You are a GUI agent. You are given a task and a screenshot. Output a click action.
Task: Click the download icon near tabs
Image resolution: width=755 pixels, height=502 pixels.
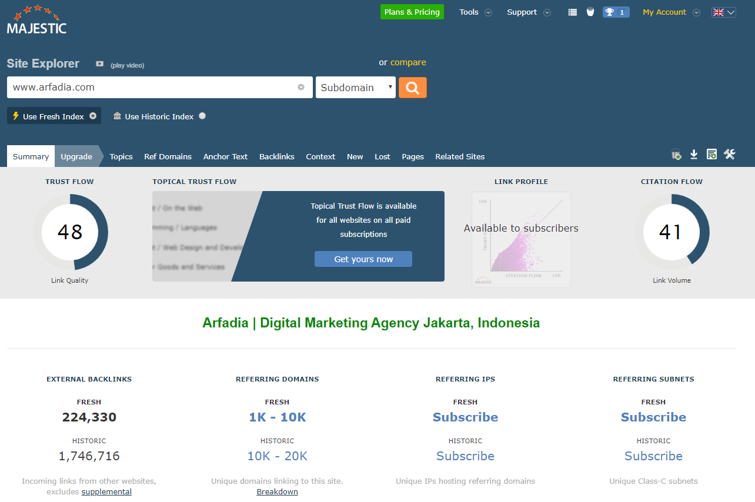pos(694,154)
